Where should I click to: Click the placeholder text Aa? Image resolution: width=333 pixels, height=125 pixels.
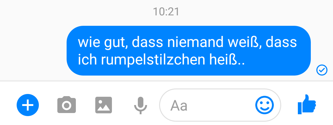pos(179,106)
